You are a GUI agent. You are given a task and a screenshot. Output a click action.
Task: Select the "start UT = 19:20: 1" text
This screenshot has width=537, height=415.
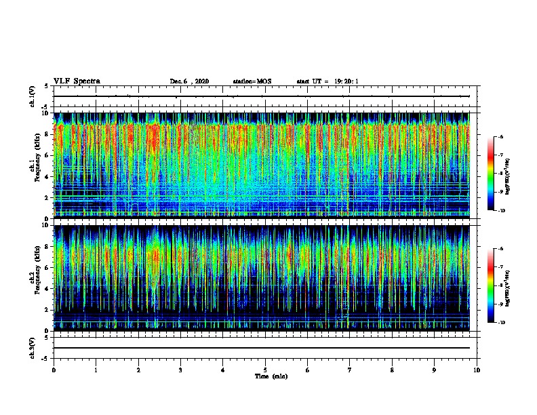pos(327,81)
